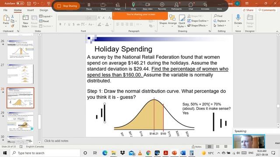The width and height of the screenshot is (280, 157).
Task: Open the Select dropdown
Action: click(220, 25)
